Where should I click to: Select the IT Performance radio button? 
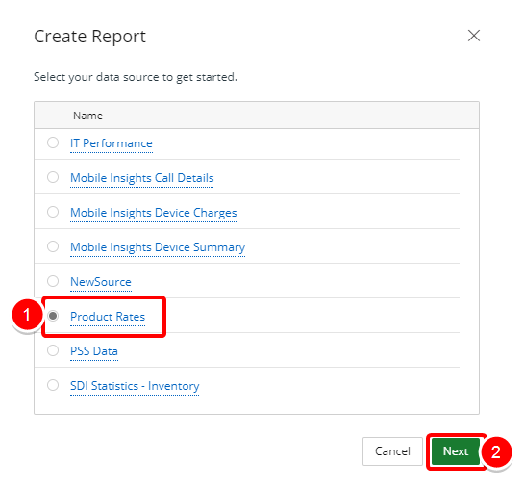click(53, 142)
